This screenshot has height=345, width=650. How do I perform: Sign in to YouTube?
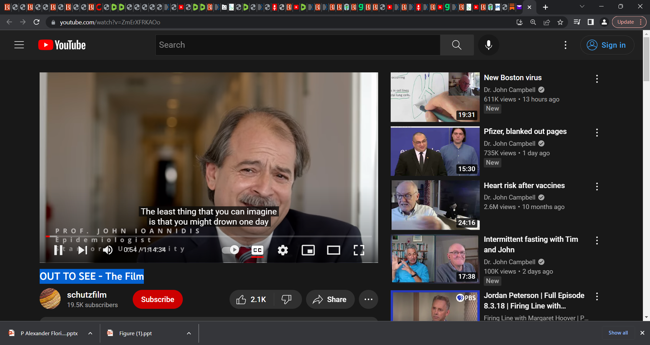(x=607, y=45)
